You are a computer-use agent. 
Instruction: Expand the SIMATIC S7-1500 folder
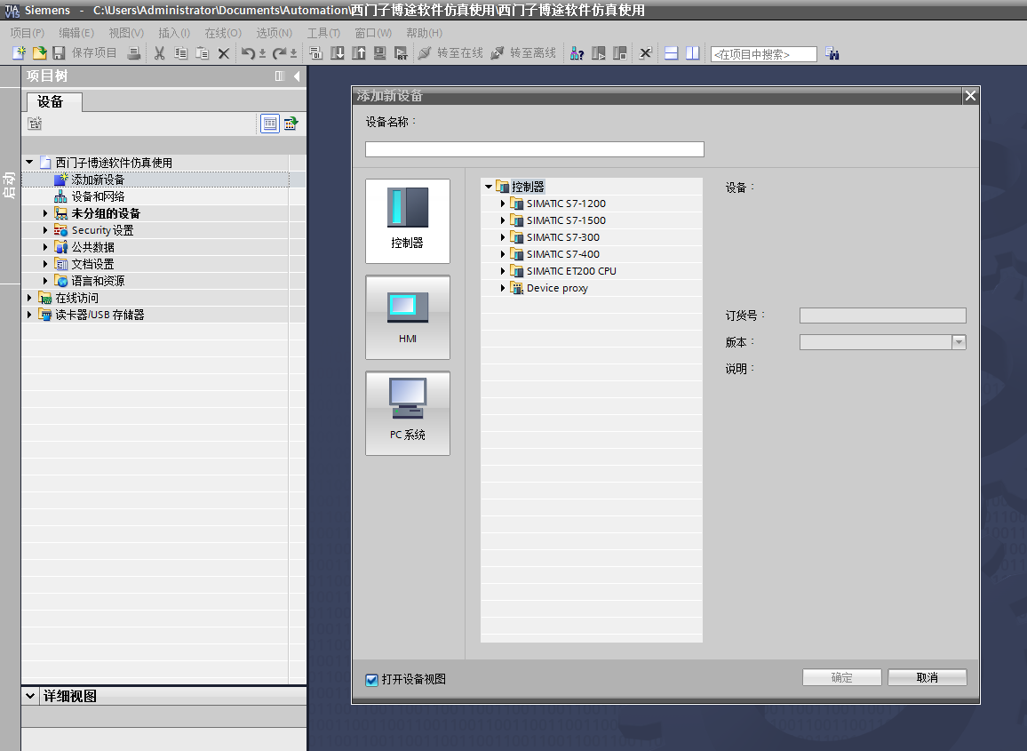[502, 220]
